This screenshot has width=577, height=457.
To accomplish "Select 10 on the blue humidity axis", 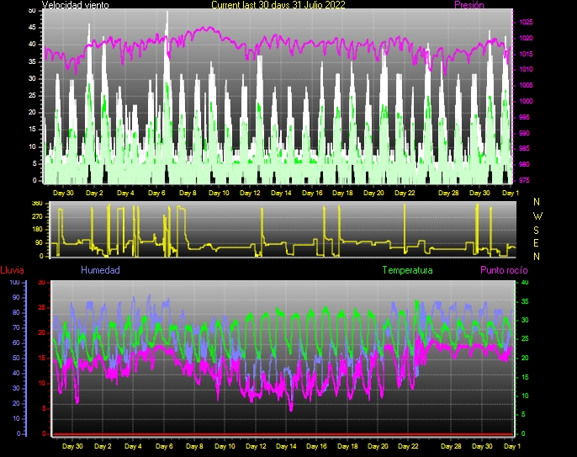I will click(x=16, y=418).
